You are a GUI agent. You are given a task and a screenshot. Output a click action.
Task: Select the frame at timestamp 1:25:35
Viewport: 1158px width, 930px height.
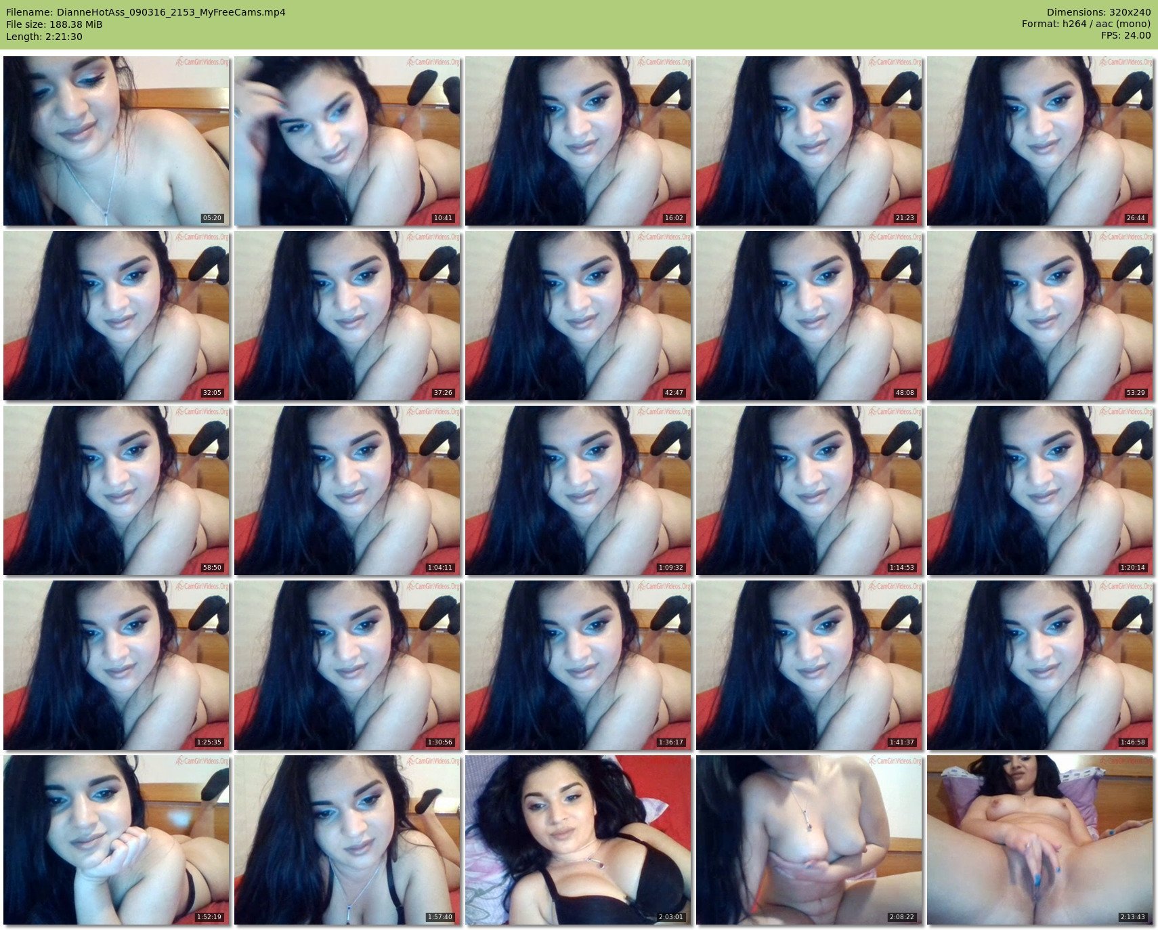click(116, 665)
